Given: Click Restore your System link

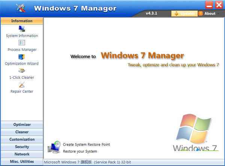Looking at the screenshot, I should [x=80, y=151].
